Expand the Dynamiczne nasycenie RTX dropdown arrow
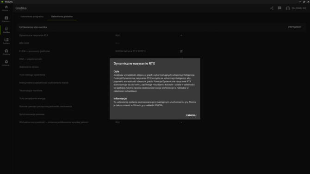 click(x=181, y=36)
